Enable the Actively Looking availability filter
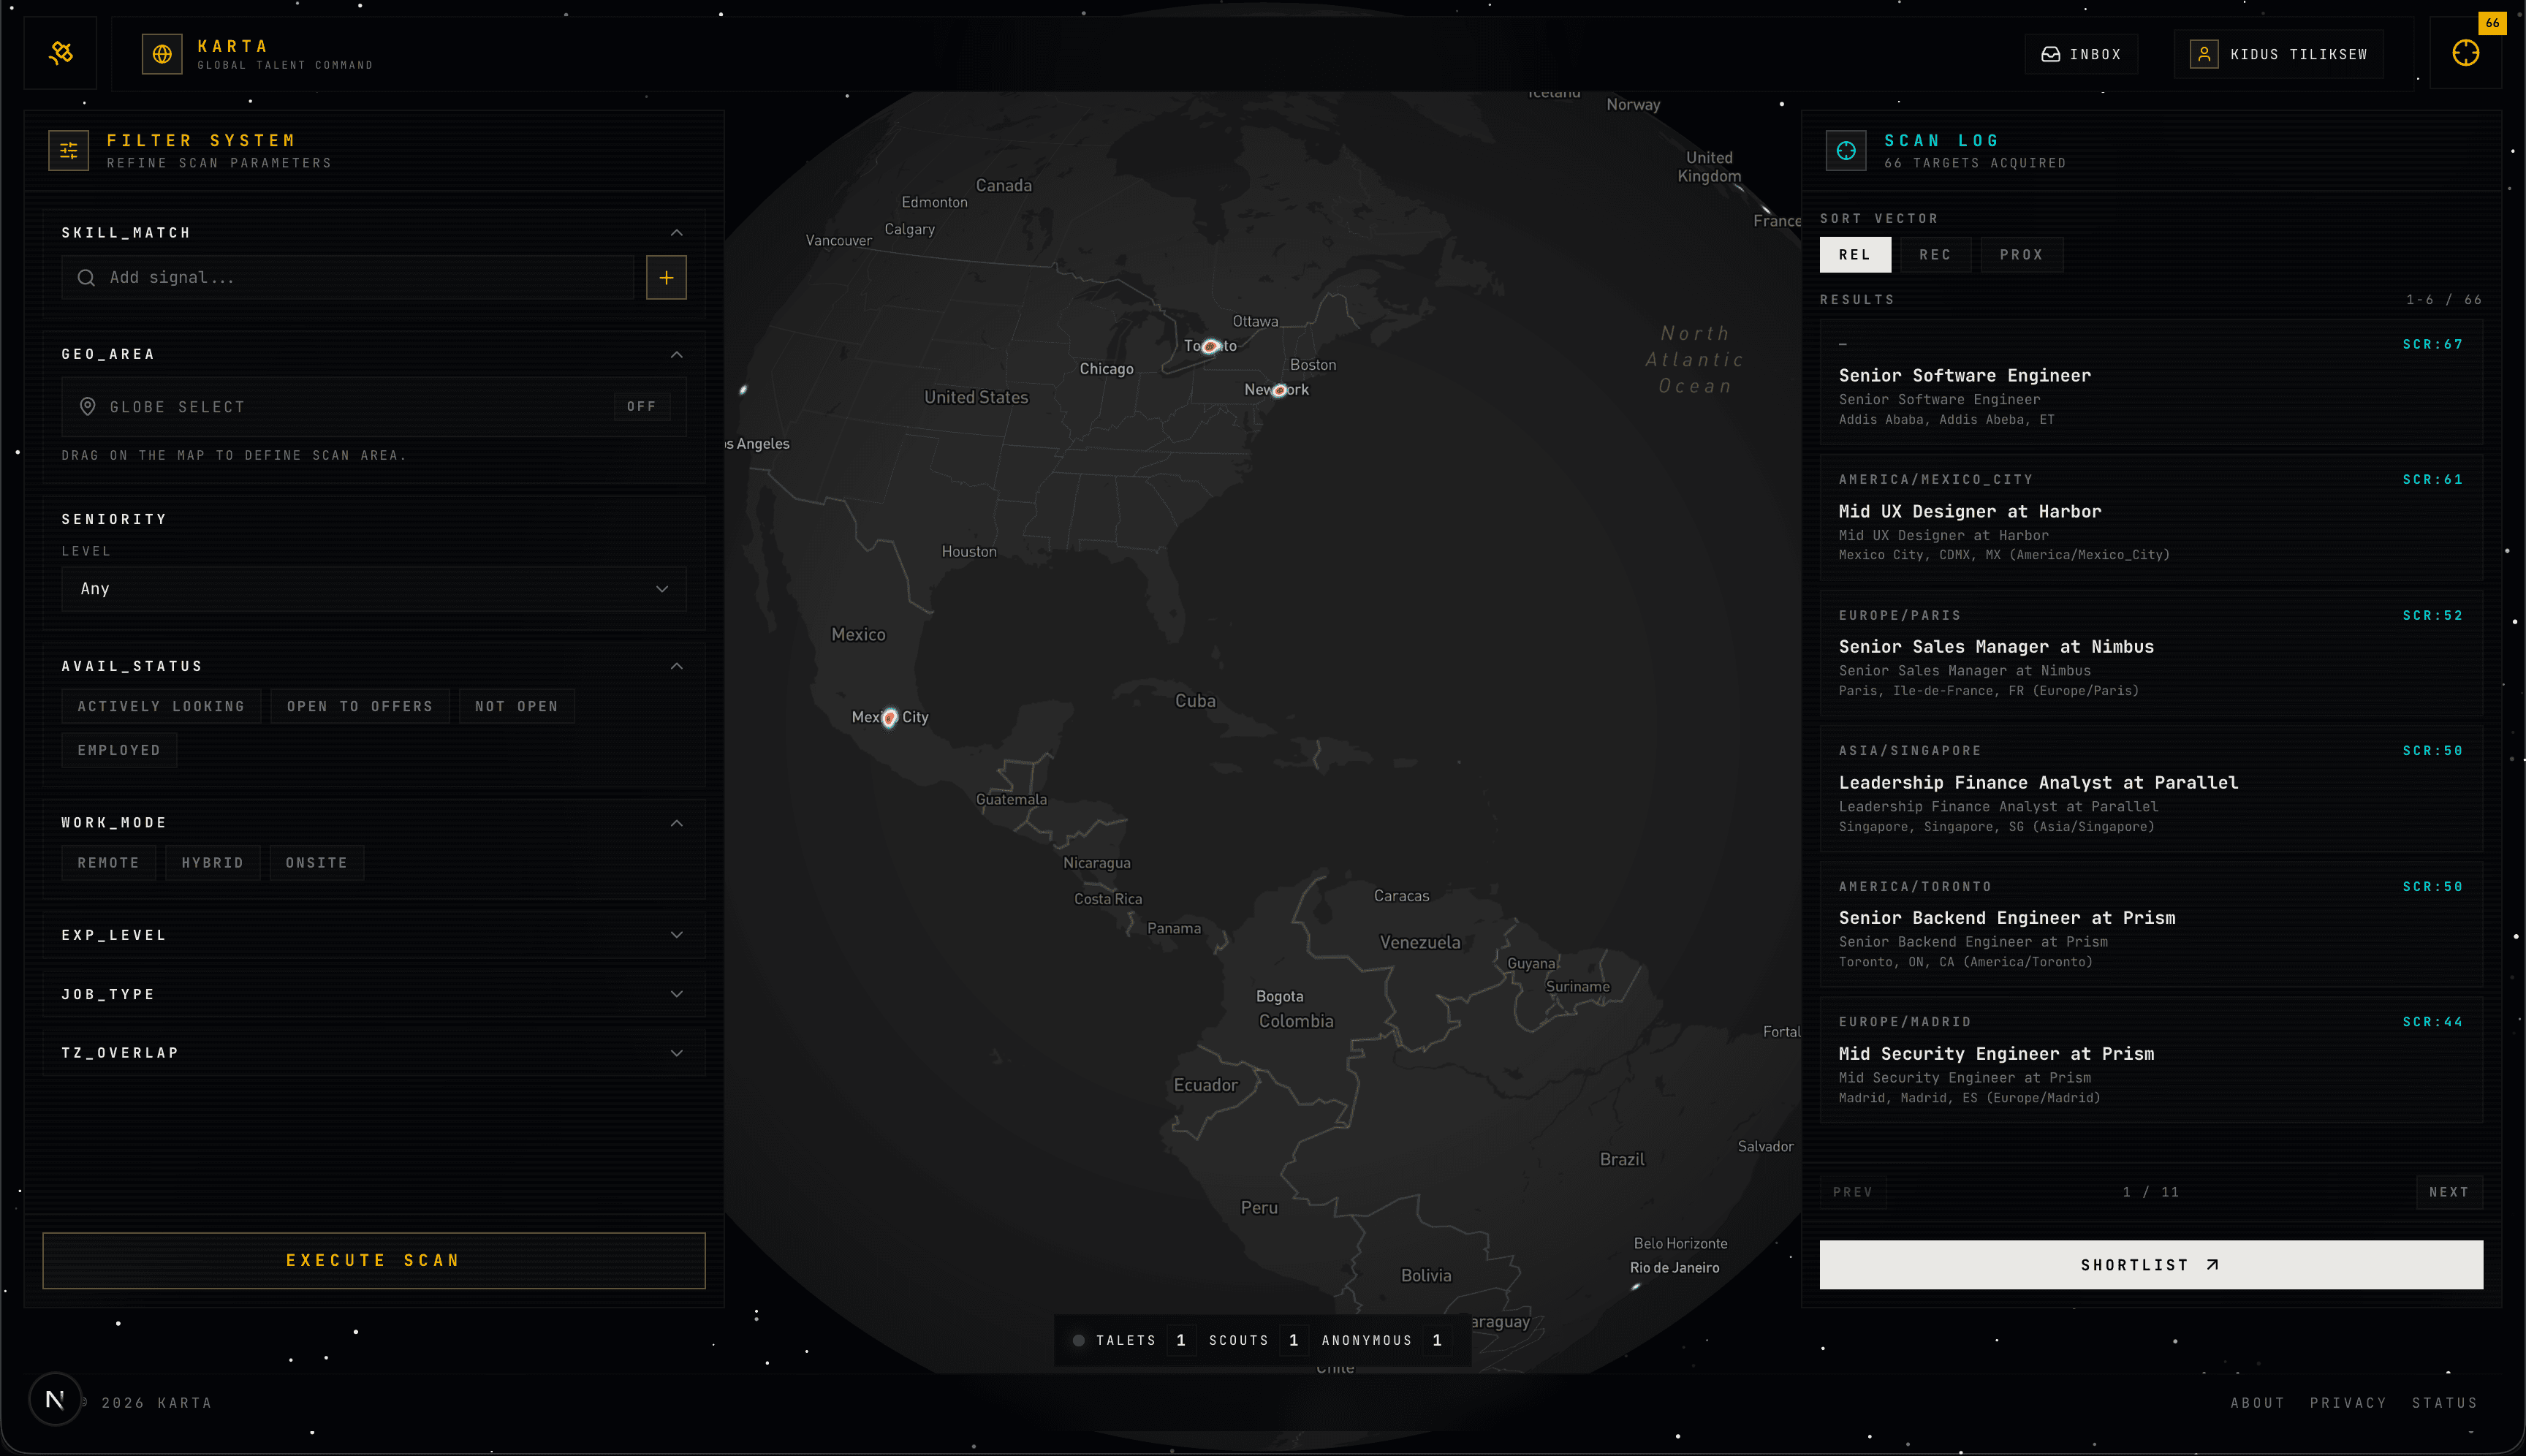The height and width of the screenshot is (1456, 2526). [x=160, y=706]
